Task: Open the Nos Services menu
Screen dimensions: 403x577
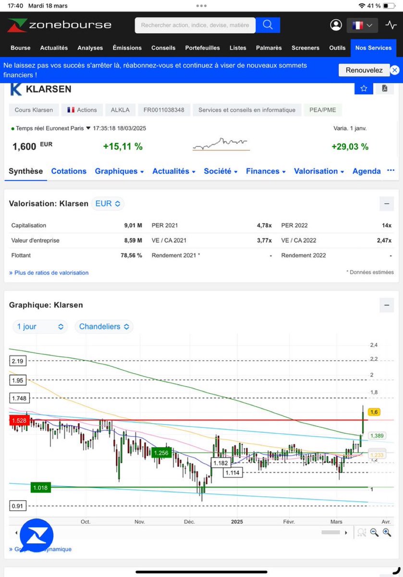Action: pos(373,48)
